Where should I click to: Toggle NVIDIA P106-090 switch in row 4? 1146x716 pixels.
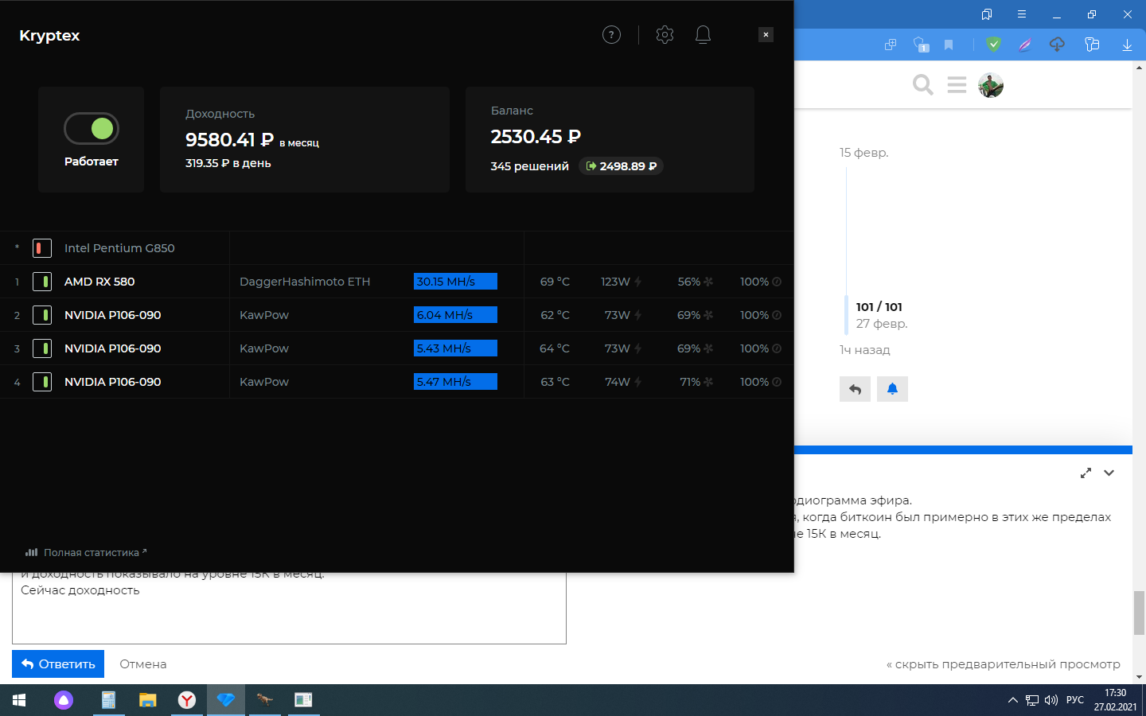click(42, 382)
